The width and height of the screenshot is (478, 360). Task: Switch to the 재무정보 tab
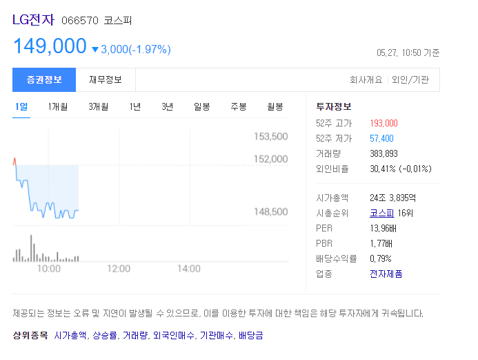tap(106, 79)
